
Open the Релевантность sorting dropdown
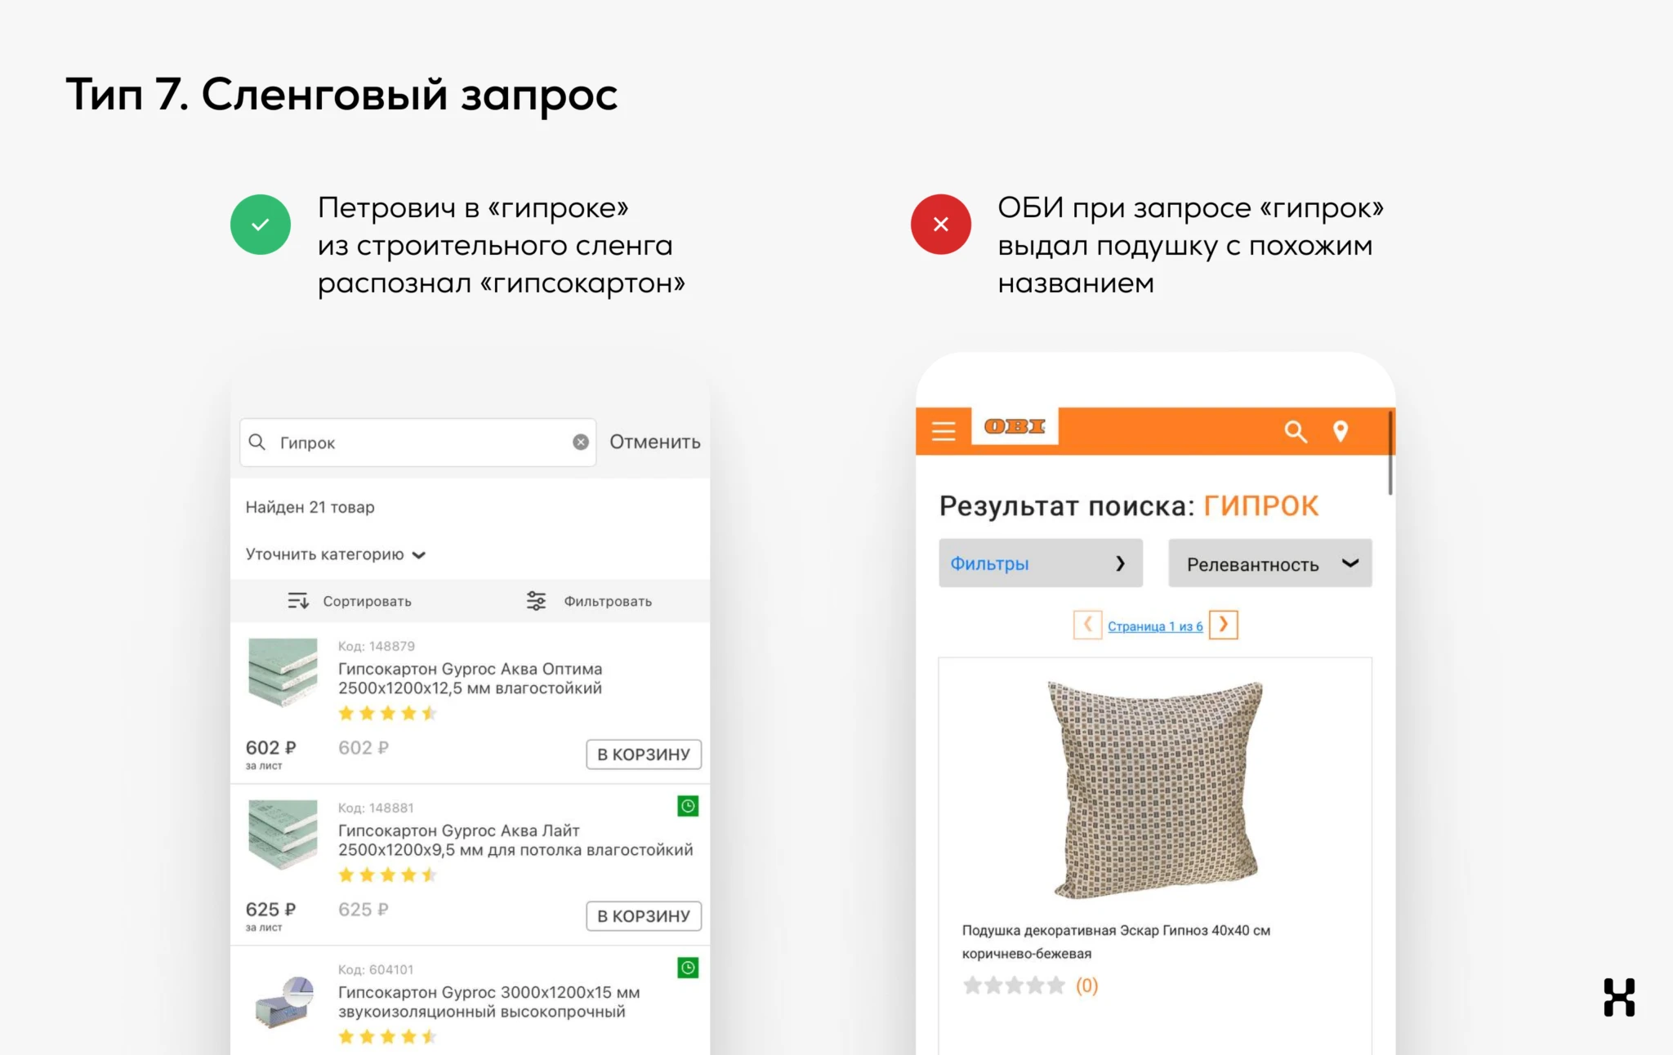(x=1270, y=563)
